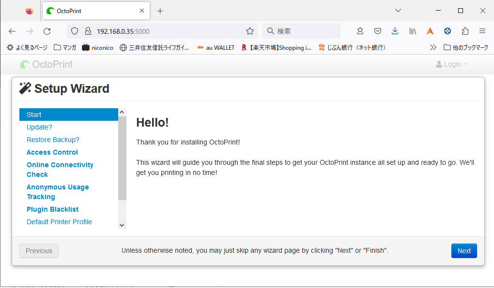Click the address bar with 192.168.0.35:5000
The height and width of the screenshot is (288, 494).
[x=162, y=31]
